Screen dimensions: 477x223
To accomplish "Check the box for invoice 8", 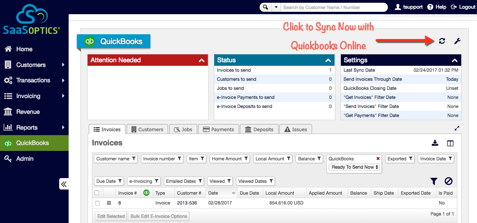I will pyautogui.click(x=97, y=203).
